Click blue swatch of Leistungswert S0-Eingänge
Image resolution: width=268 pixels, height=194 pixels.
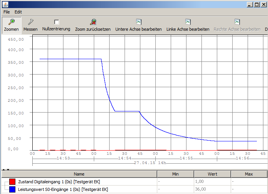(x=12, y=189)
